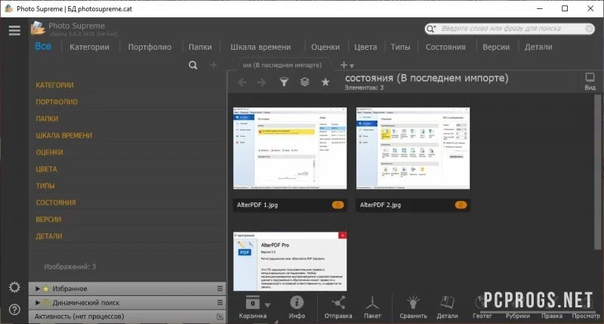Open КАТЕГОРИИ in the catalog list
Viewport: 604px width, 324px height.
pos(54,85)
